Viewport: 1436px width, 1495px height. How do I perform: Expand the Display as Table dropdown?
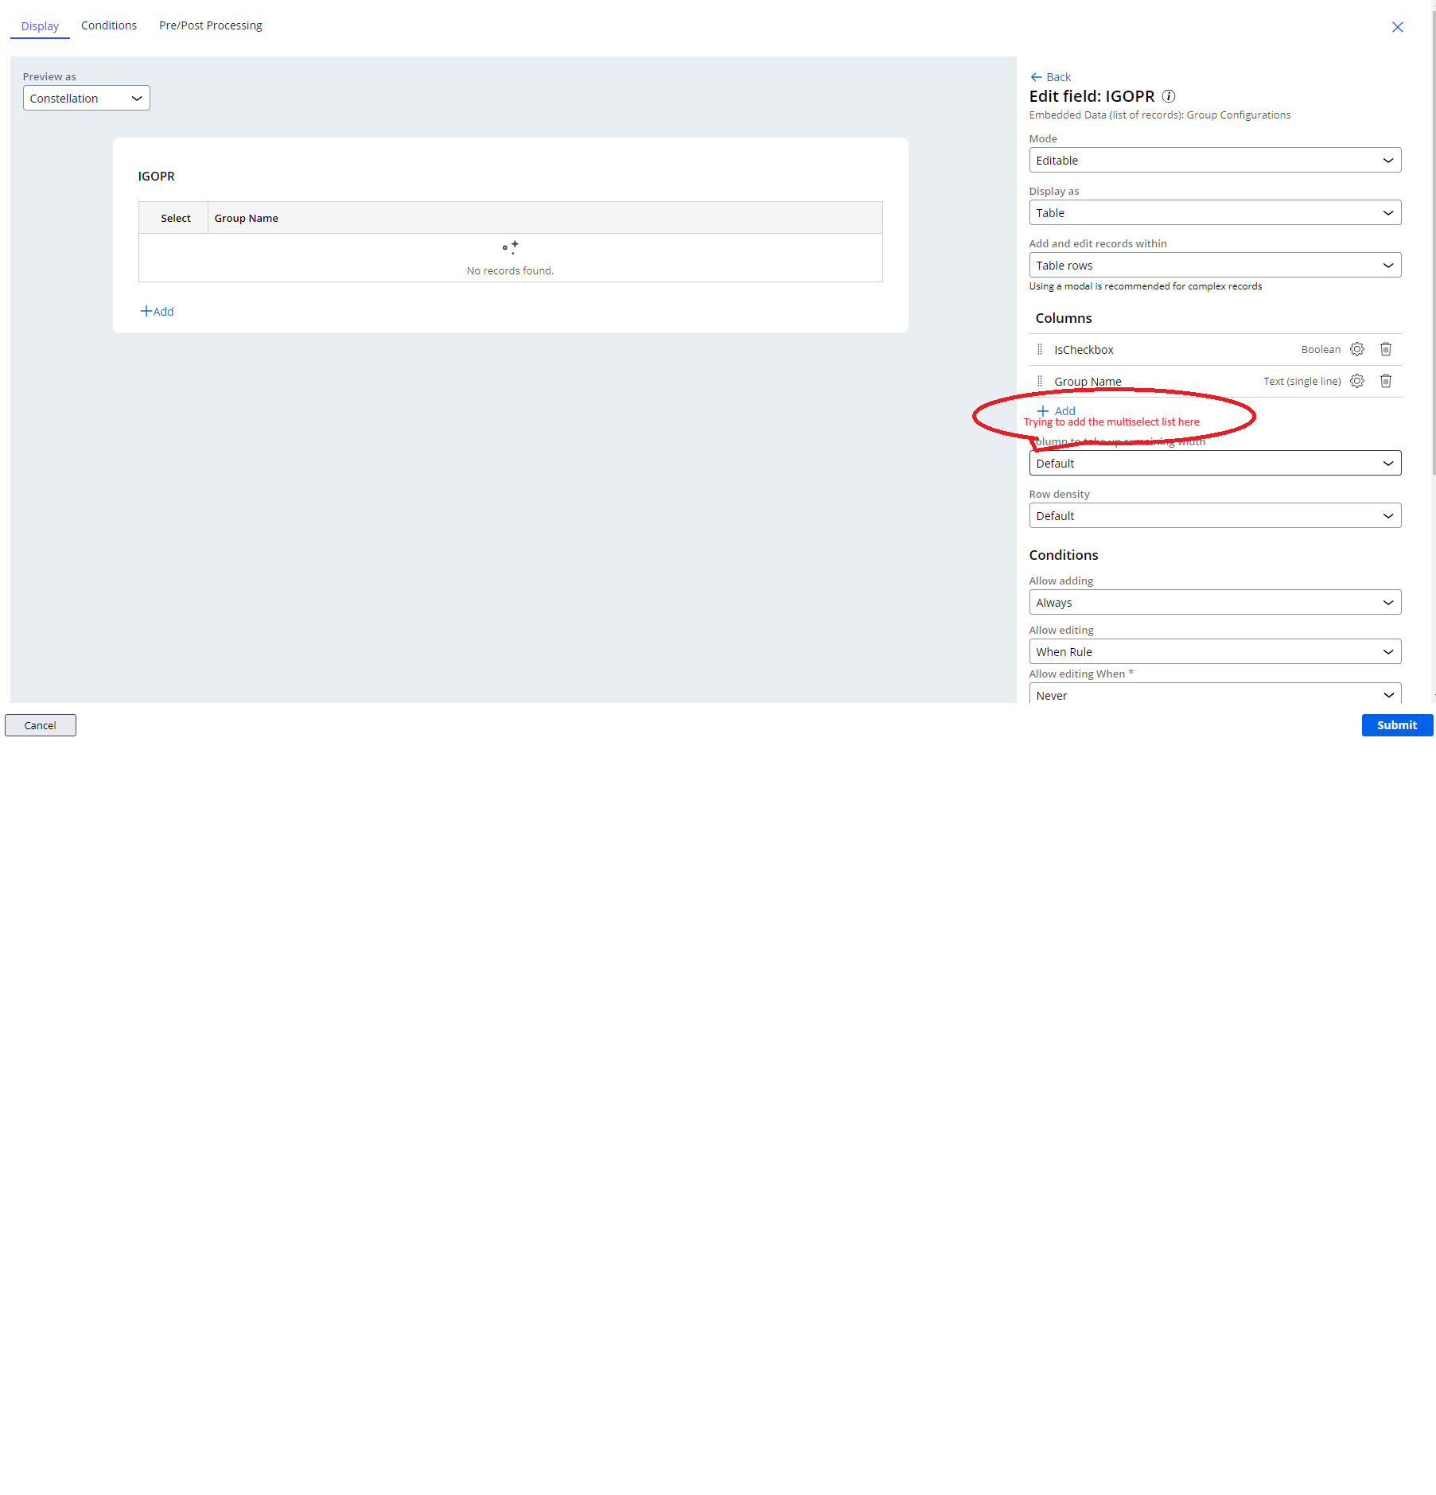pos(1215,212)
